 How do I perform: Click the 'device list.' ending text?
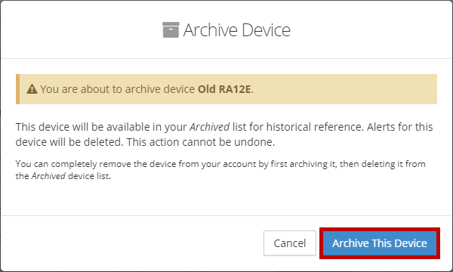click(x=89, y=176)
